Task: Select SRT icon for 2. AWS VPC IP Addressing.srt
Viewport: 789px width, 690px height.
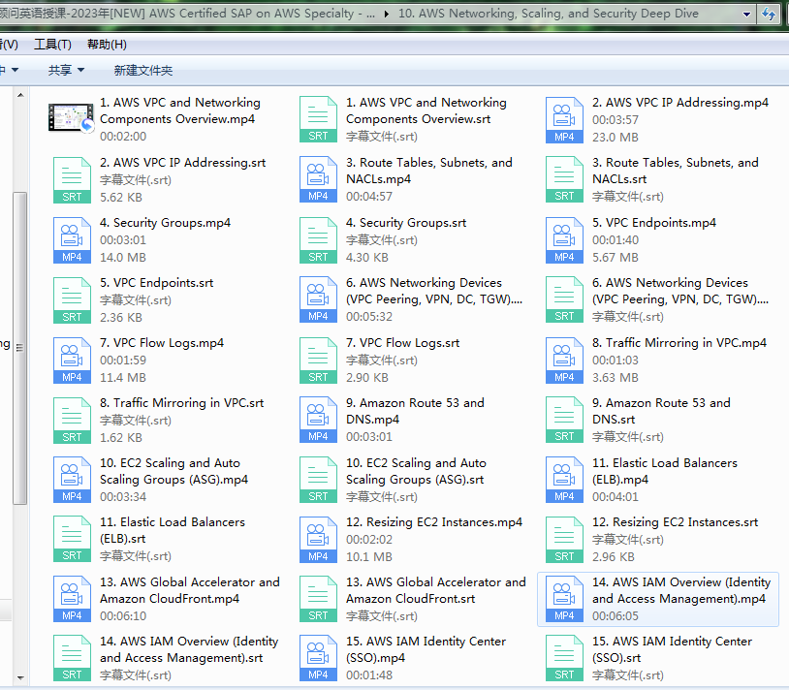Action: (72, 180)
